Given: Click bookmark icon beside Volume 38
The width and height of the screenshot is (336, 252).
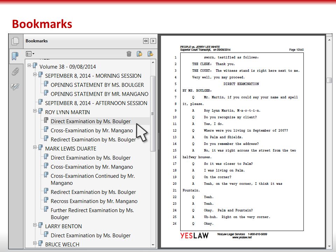Looking at the screenshot, I should 35,65.
